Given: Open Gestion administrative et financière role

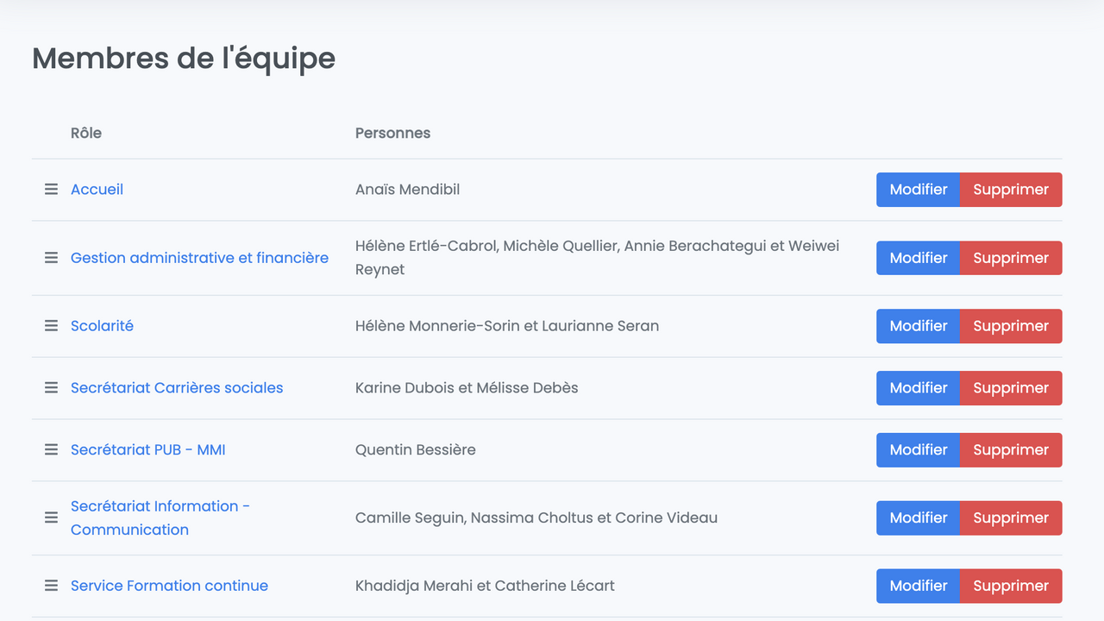Looking at the screenshot, I should 199,258.
